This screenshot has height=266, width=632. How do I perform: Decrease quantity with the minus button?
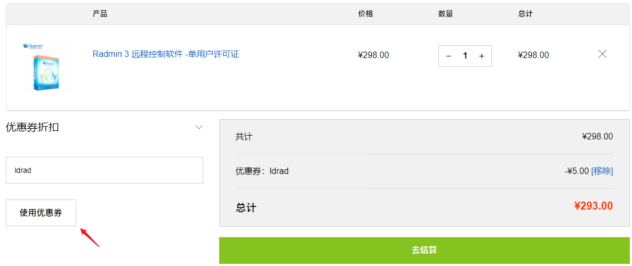tap(449, 56)
